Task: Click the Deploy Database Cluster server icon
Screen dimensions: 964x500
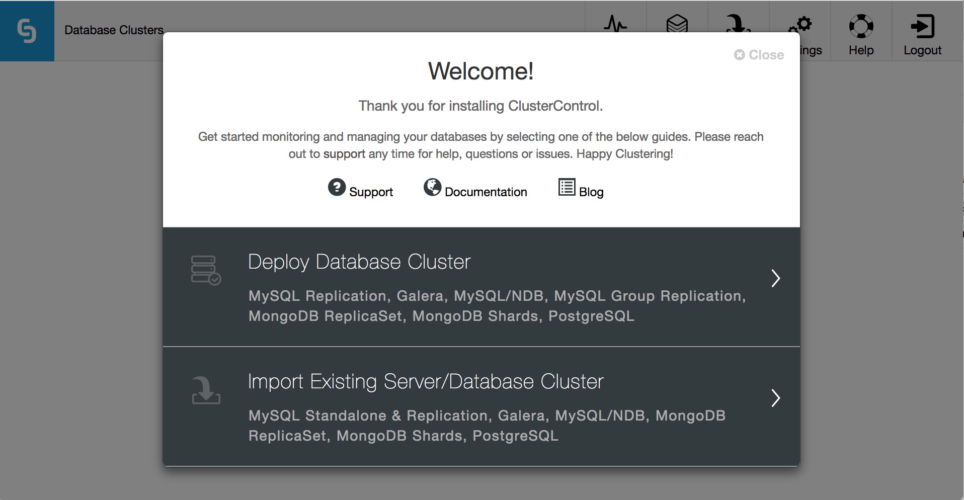Action: 206,271
